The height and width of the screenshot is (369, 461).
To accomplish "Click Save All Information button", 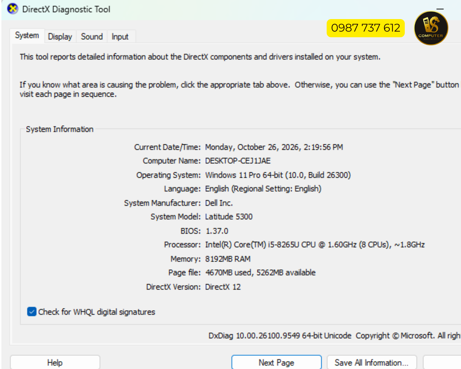I will pos(372,362).
